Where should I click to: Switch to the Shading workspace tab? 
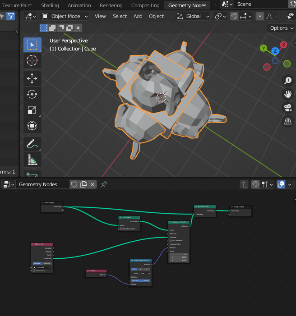[x=50, y=5]
